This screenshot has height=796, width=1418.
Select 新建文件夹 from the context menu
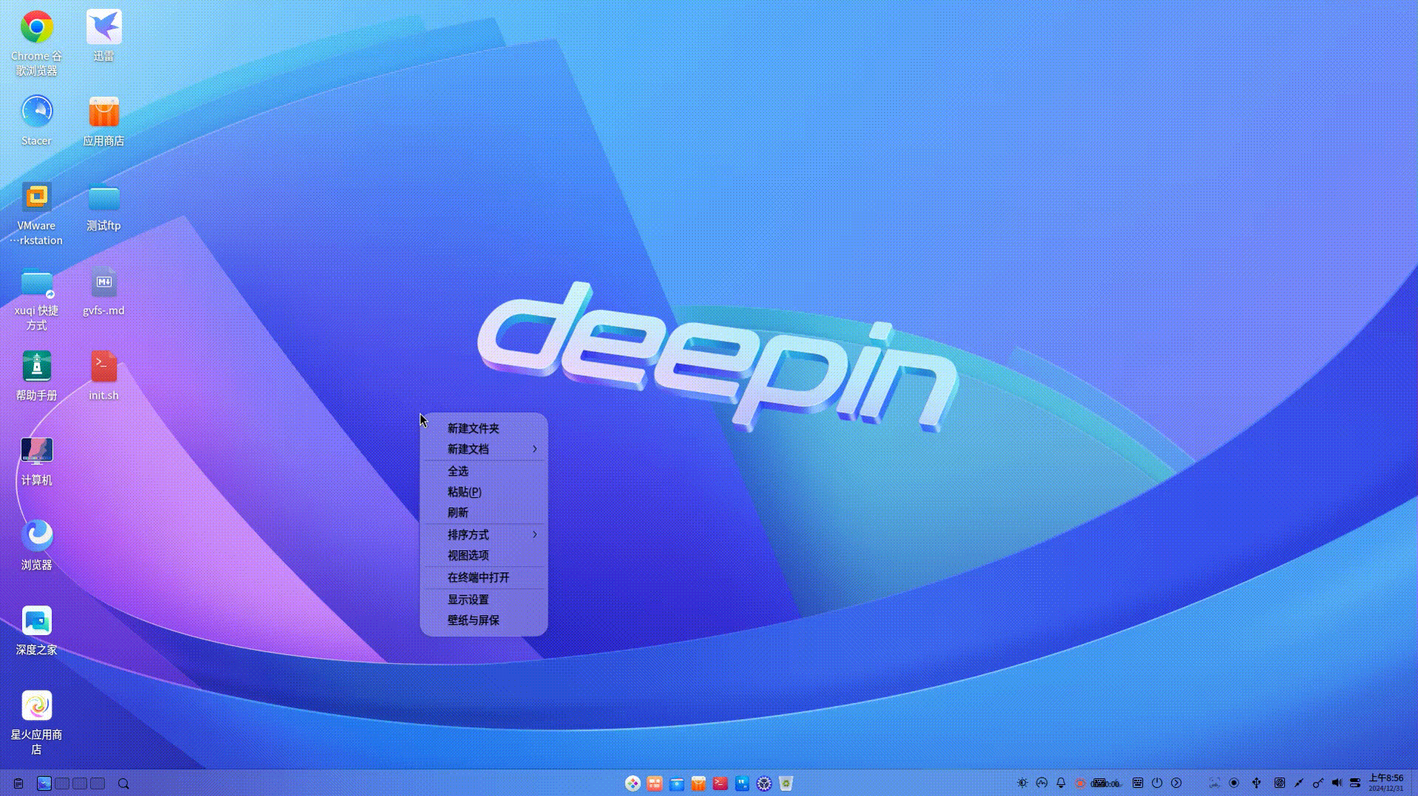click(473, 428)
